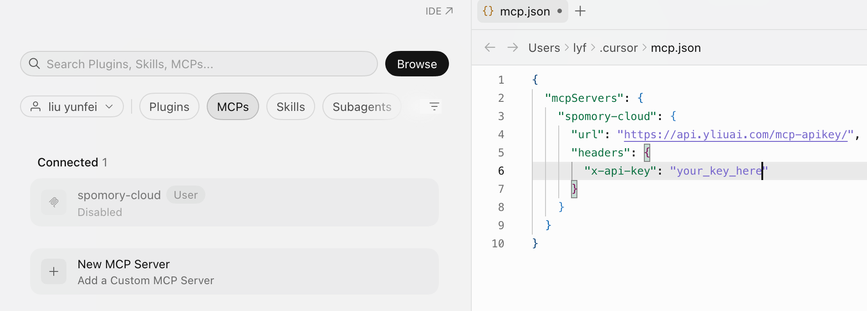Open the spomory-cloud server entry
The width and height of the screenshot is (867, 311).
tap(235, 202)
